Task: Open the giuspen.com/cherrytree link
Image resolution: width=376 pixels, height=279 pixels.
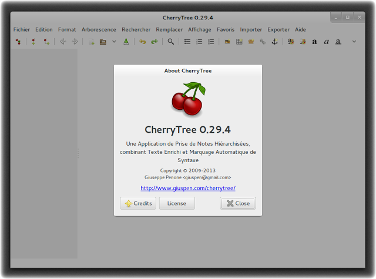Action: point(188,188)
